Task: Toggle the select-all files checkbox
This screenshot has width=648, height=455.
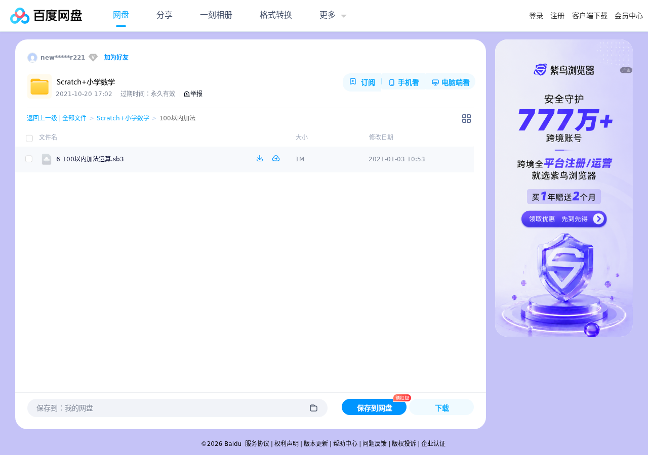Action: tap(29, 138)
